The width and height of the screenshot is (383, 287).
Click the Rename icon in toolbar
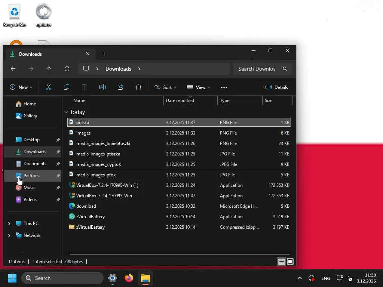tap(102, 87)
